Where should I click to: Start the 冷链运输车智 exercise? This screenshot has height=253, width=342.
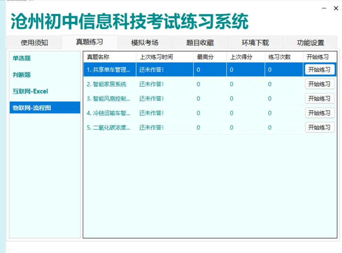pyautogui.click(x=320, y=113)
